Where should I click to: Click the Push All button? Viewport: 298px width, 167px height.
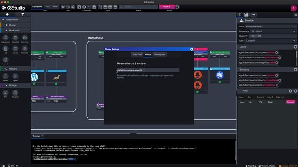tap(167, 7)
